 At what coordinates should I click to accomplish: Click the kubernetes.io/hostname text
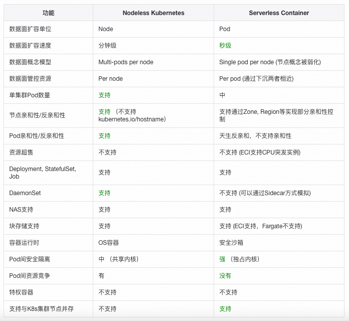(x=132, y=119)
